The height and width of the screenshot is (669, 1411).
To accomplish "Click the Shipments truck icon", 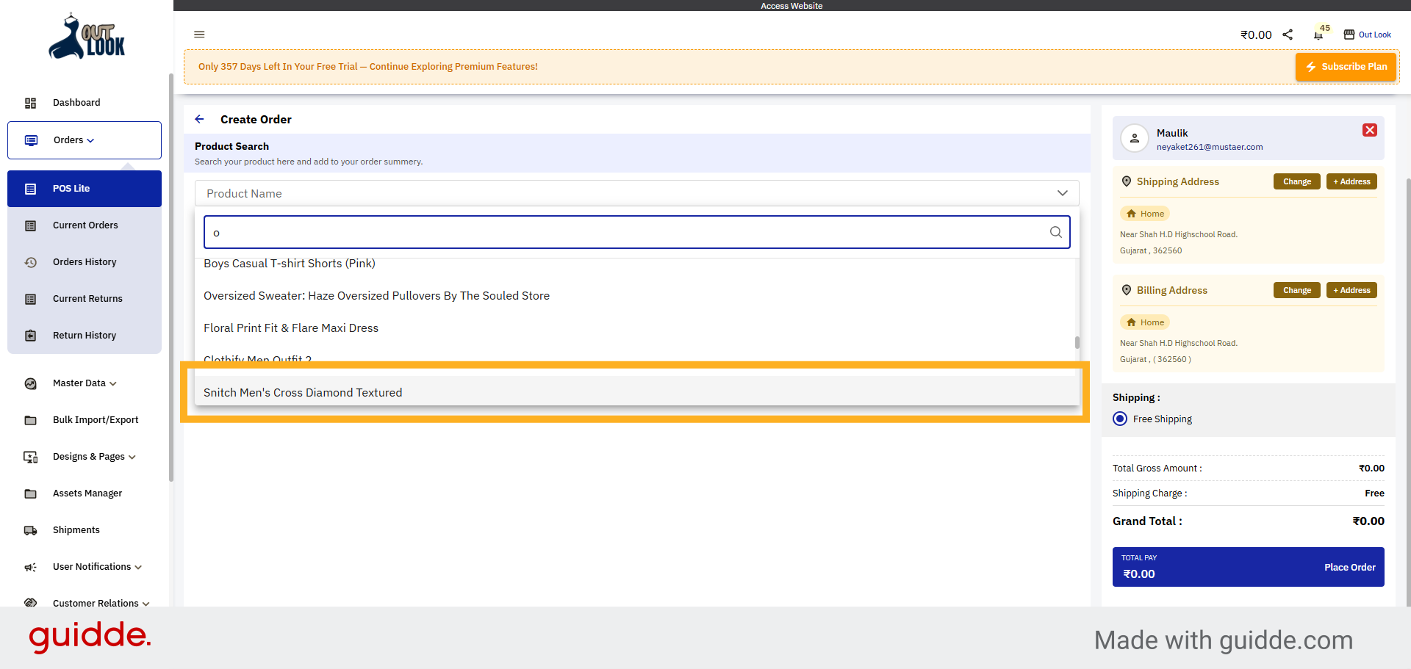I will 30,530.
